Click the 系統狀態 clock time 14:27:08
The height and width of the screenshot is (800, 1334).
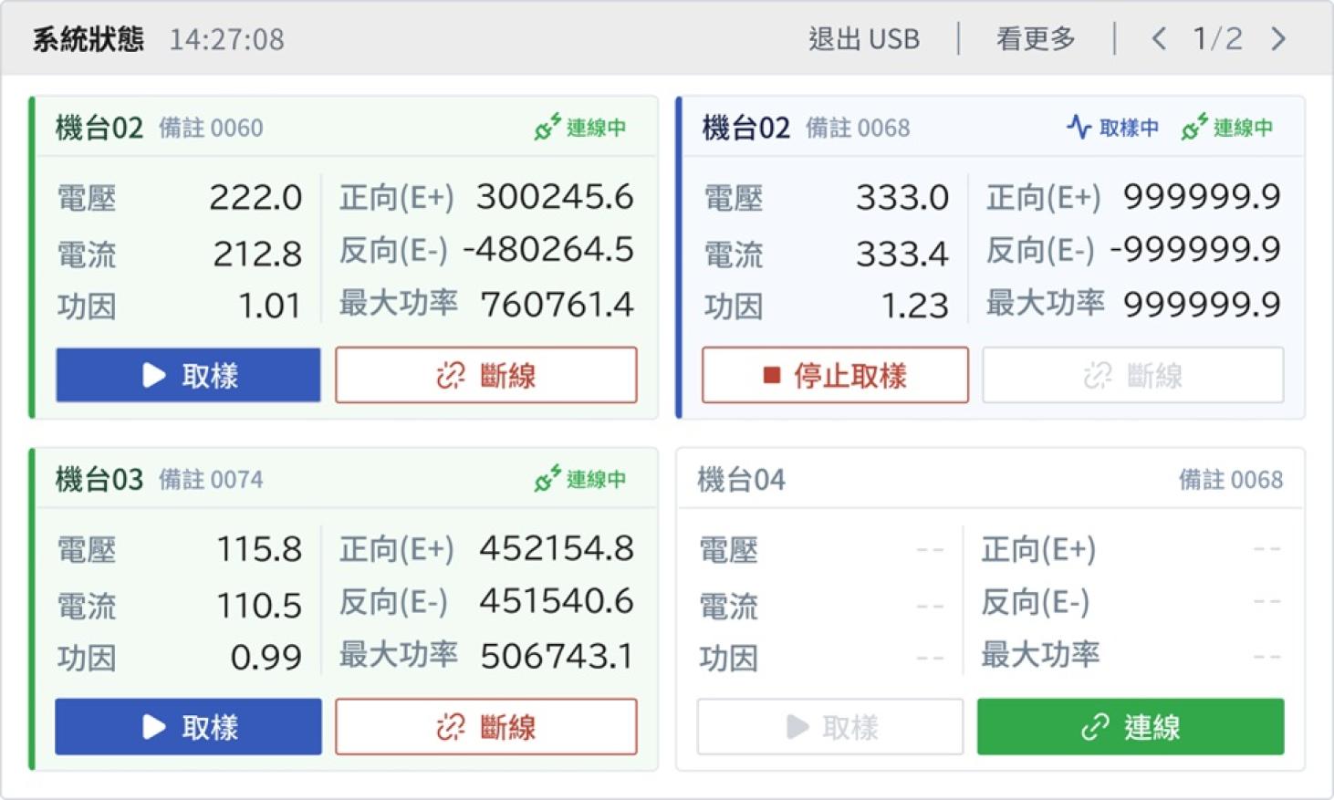click(x=226, y=39)
